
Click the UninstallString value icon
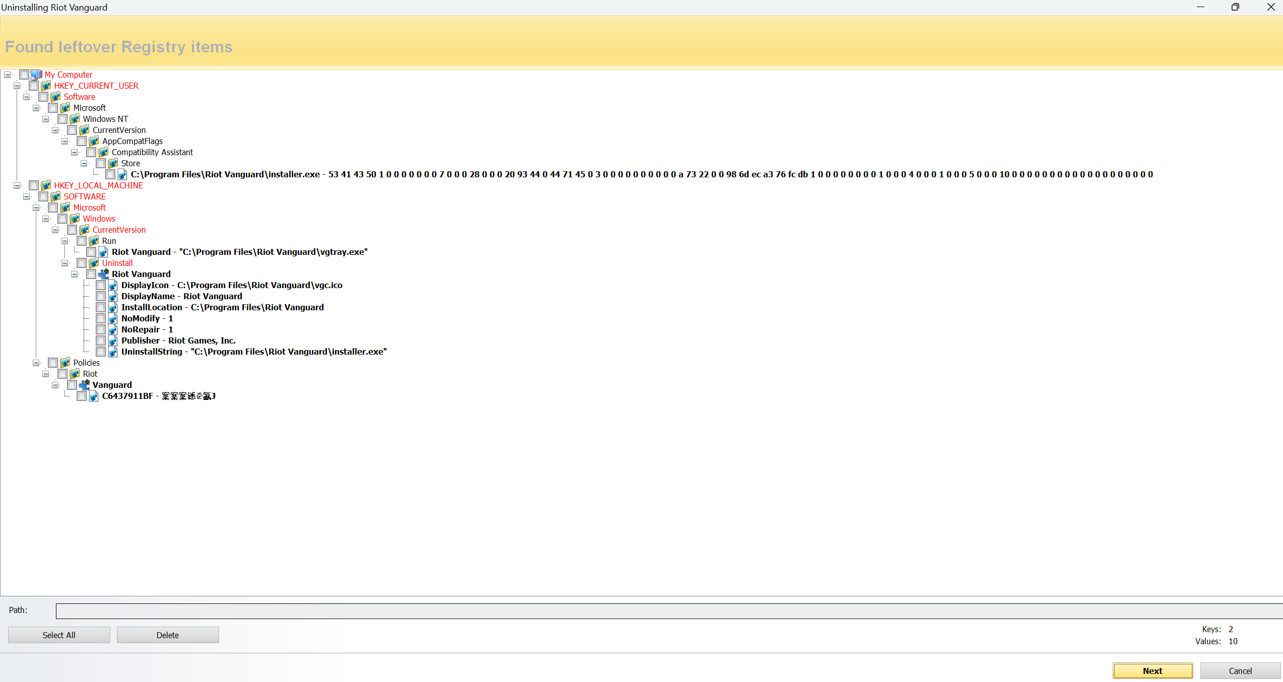coord(113,352)
